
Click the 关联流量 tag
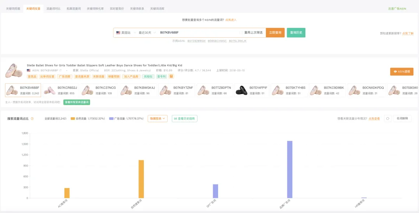(x=99, y=76)
